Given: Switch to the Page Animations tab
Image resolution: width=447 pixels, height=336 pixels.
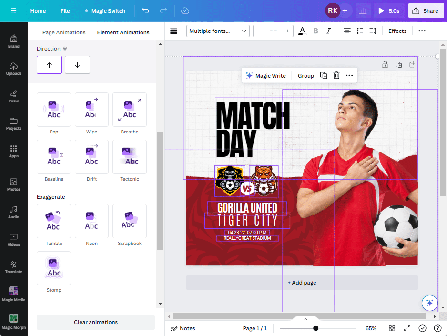Looking at the screenshot, I should (64, 32).
